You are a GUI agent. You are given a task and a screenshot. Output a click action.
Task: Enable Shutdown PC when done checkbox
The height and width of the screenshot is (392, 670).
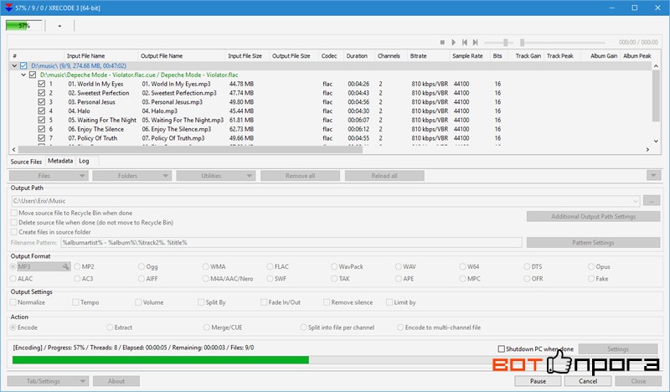click(501, 348)
